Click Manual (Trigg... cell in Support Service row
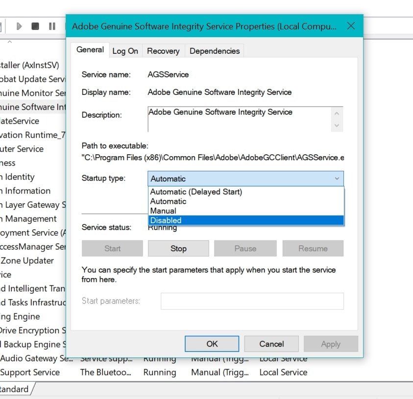Screen dimensions: 413x399 [x=220, y=372]
